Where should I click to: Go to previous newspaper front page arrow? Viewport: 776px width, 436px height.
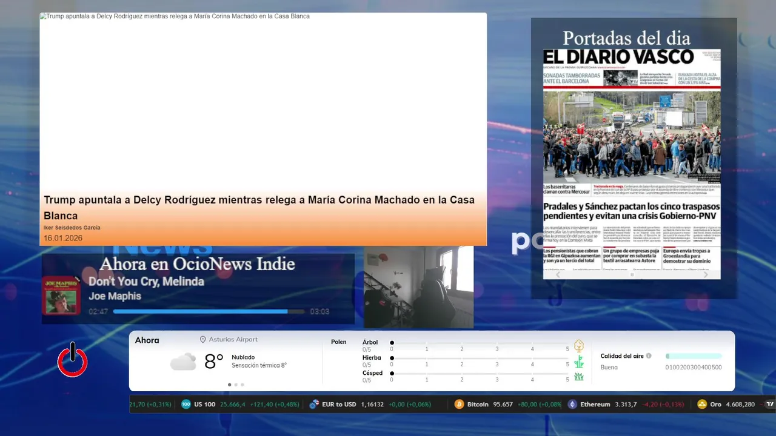click(558, 274)
